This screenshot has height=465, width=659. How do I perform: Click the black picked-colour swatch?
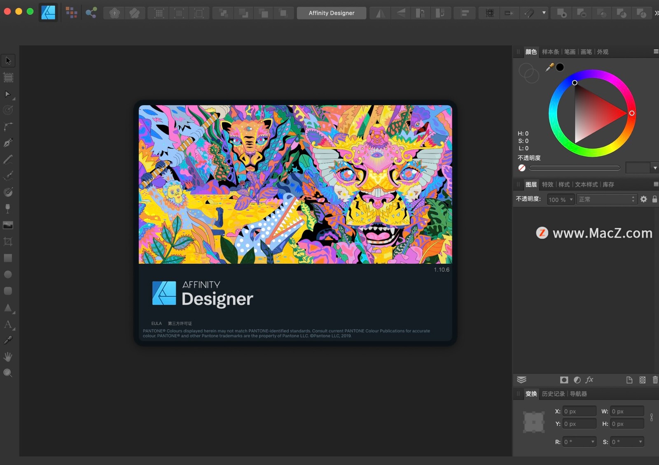coord(560,67)
